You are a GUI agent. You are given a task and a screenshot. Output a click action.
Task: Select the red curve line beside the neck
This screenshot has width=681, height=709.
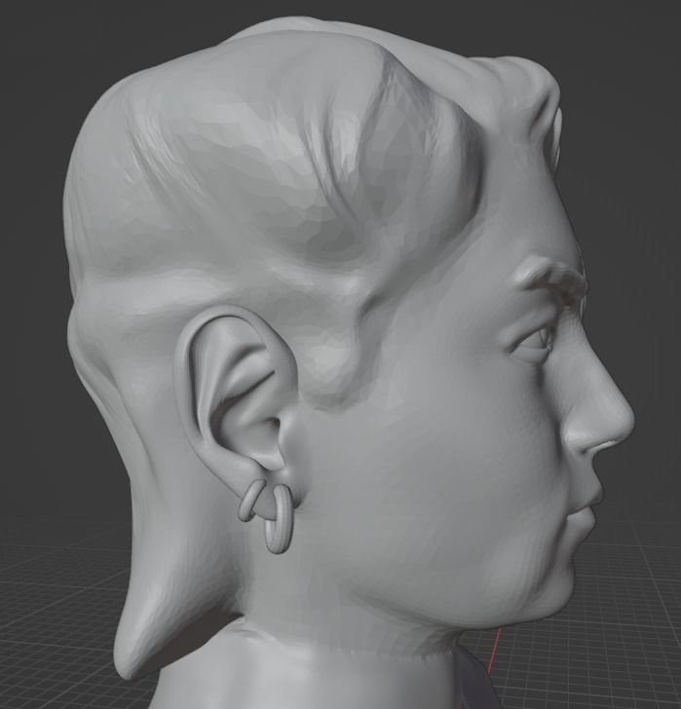point(492,653)
